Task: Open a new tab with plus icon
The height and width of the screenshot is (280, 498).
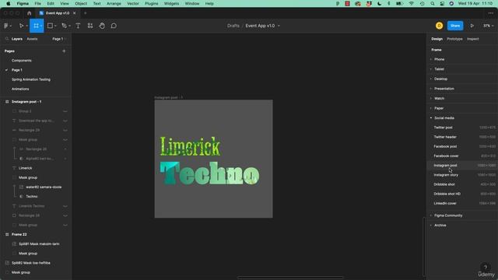Action: click(x=85, y=13)
